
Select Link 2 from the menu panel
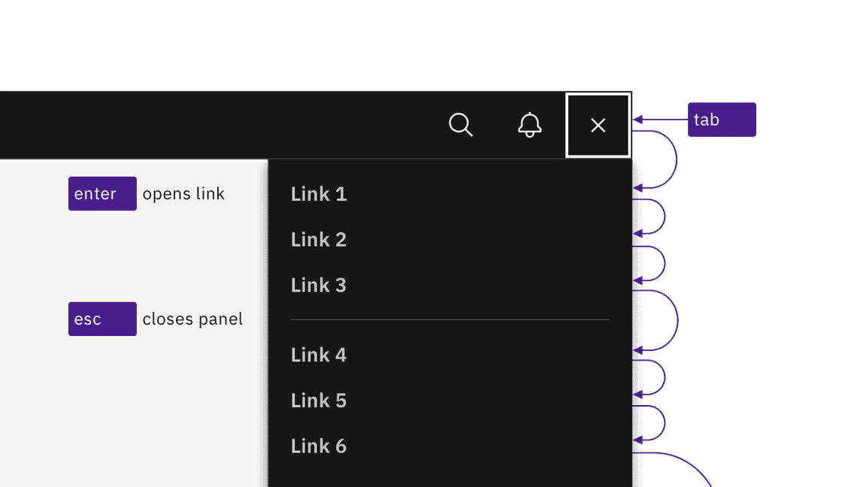coord(318,239)
